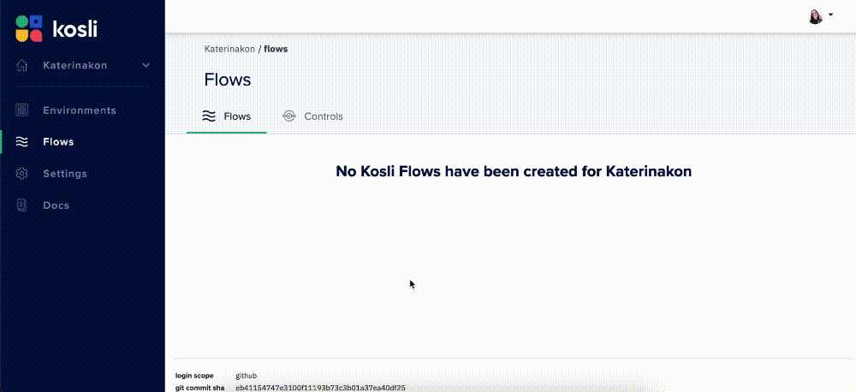Click the 'git commit sha' label

pyautogui.click(x=199, y=388)
